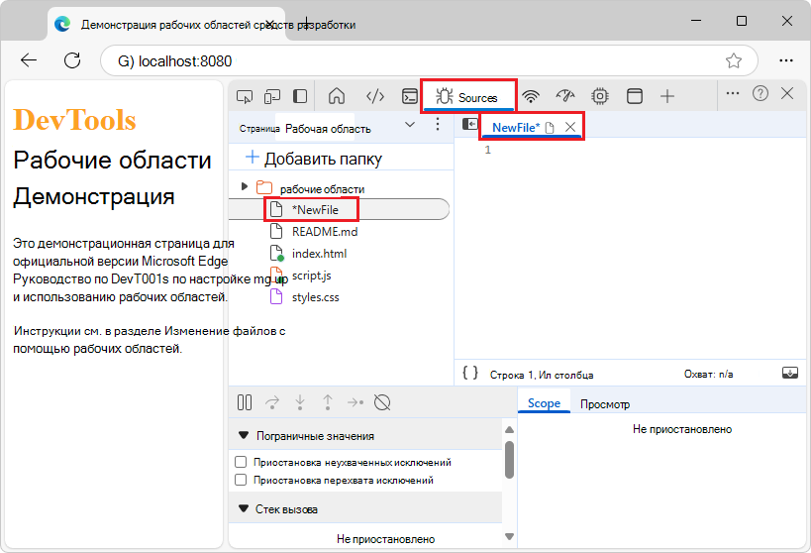Image resolution: width=811 pixels, height=553 pixels.
Task: Toggle pretty print braces icon
Action: point(470,373)
